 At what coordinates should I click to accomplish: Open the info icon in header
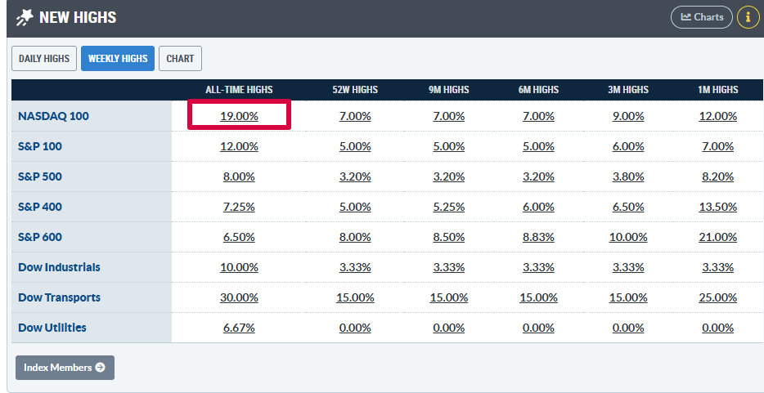(x=748, y=17)
